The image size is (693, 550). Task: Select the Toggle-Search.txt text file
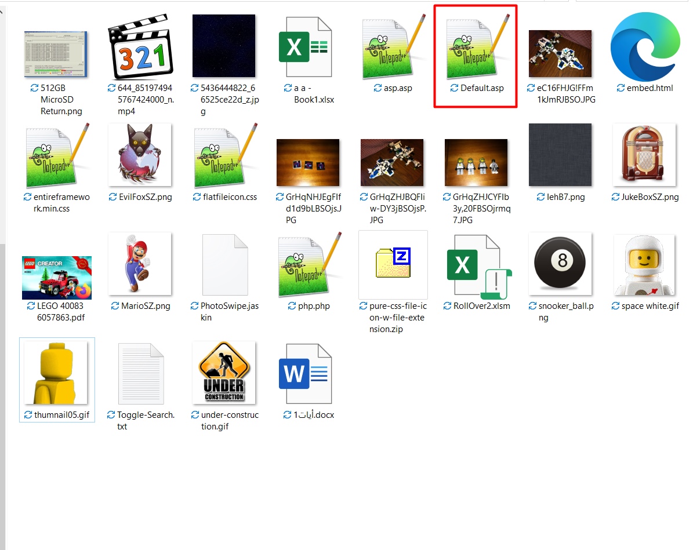point(141,374)
